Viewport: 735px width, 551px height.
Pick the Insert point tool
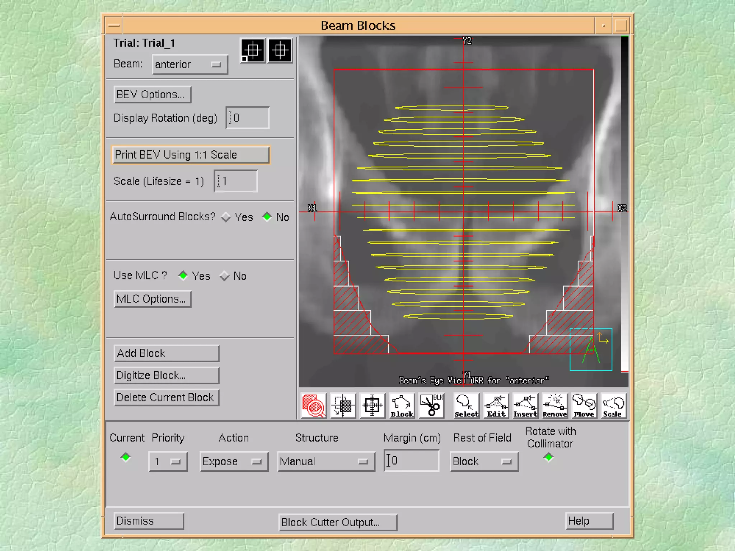coord(525,406)
